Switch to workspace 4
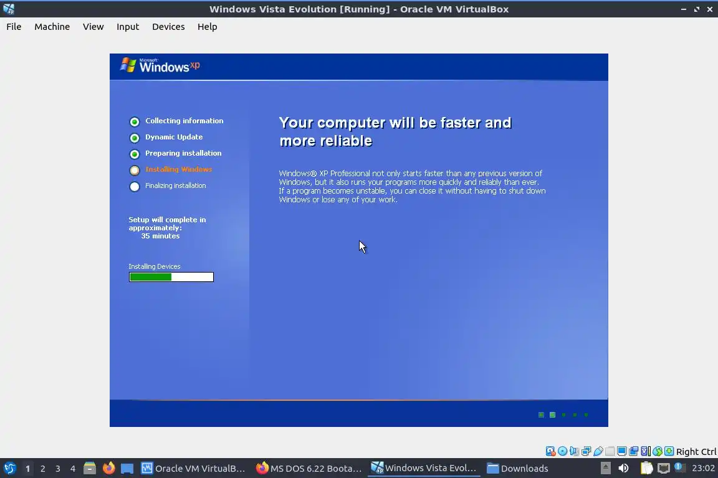The width and height of the screenshot is (718, 478). [72, 469]
